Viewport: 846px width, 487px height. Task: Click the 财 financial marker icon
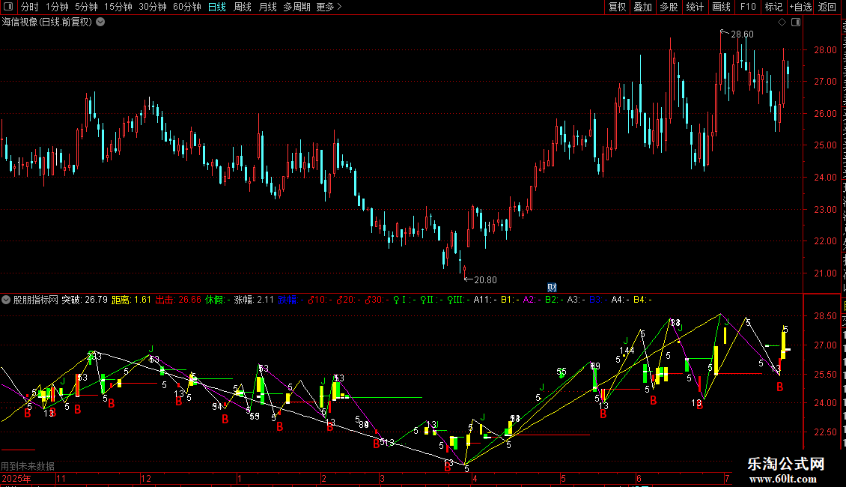[x=552, y=287]
